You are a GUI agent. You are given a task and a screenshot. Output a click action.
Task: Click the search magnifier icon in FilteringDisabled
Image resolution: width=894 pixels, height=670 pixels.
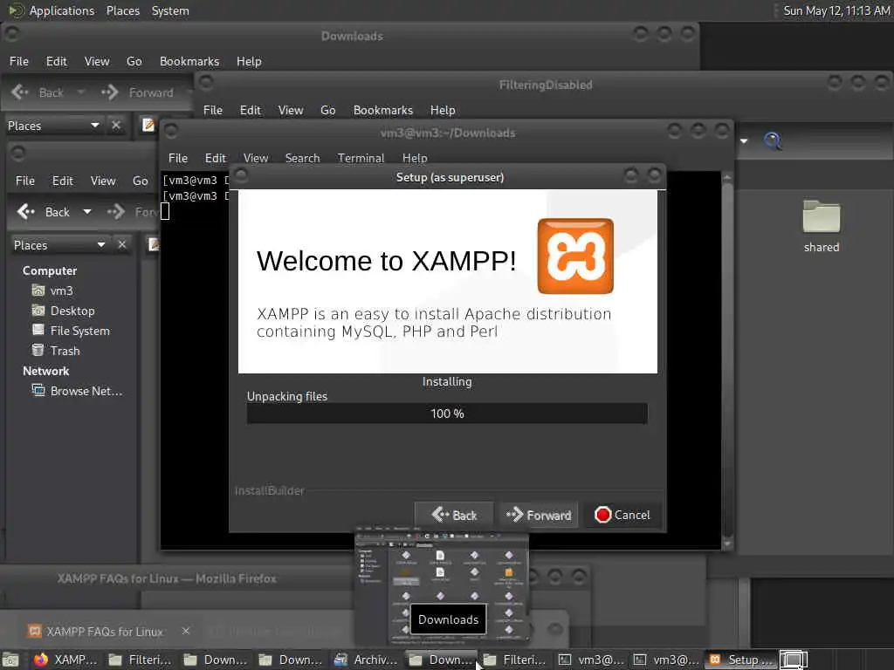click(x=772, y=140)
